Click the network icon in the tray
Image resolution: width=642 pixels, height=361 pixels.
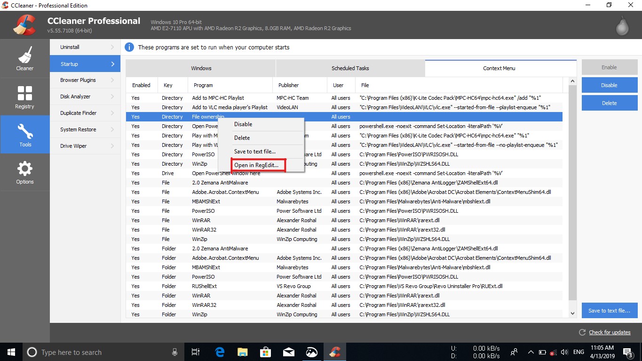pos(553,352)
